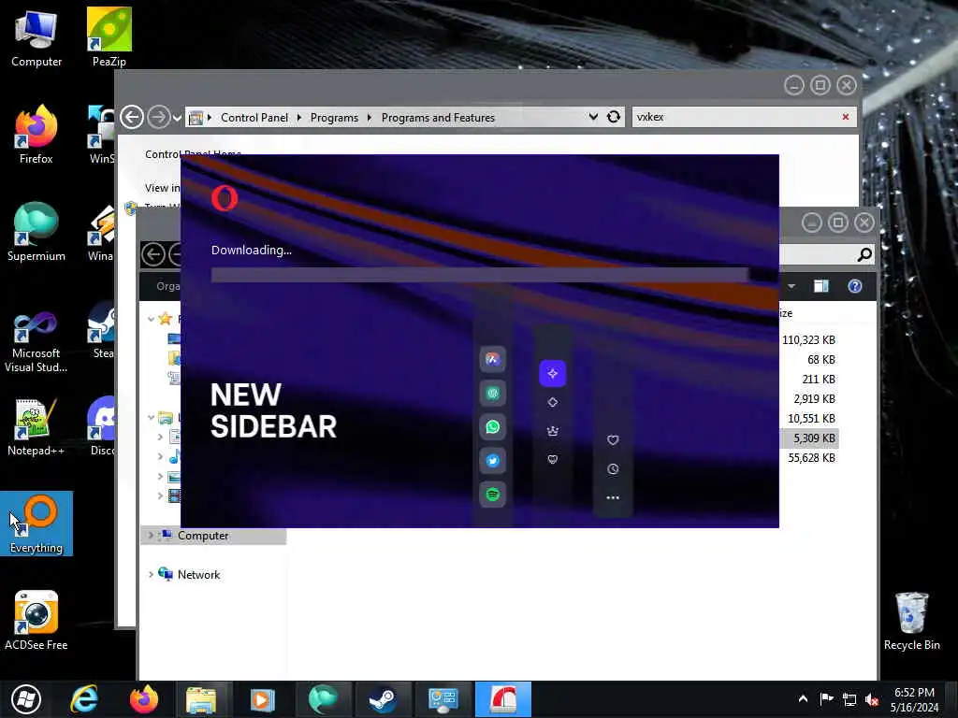
Task: Click the muted volume tray icon
Action: click(872, 699)
